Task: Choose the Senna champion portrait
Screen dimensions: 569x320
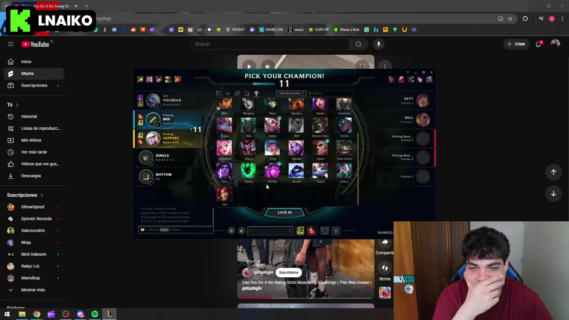Action: click(344, 125)
